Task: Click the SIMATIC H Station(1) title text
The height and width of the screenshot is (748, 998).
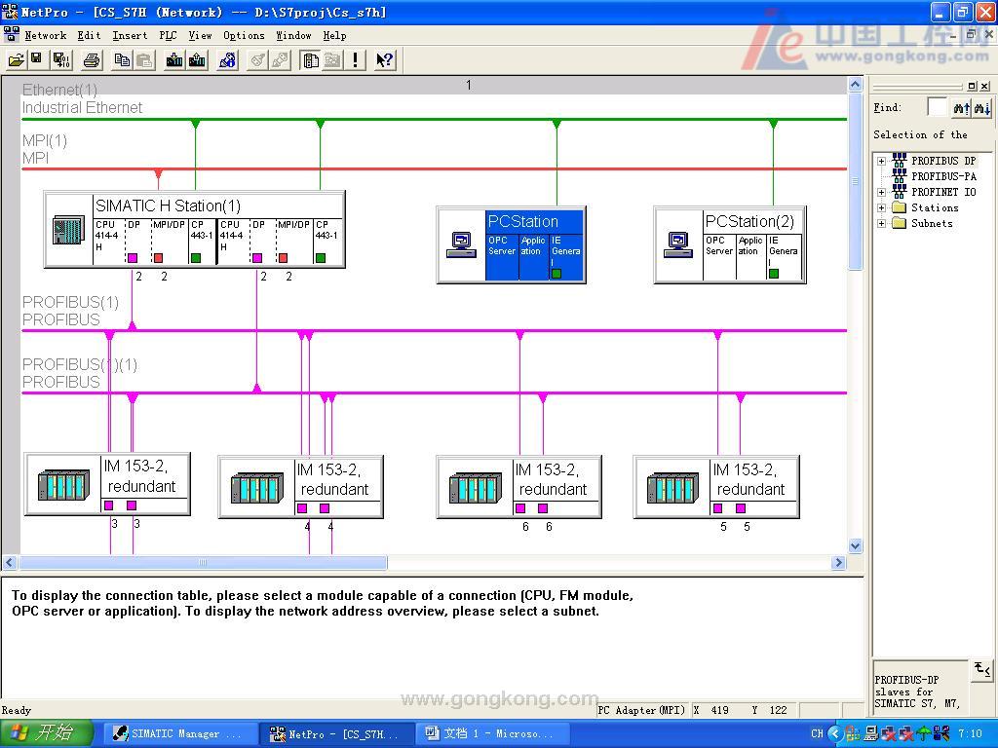Action: coord(168,206)
